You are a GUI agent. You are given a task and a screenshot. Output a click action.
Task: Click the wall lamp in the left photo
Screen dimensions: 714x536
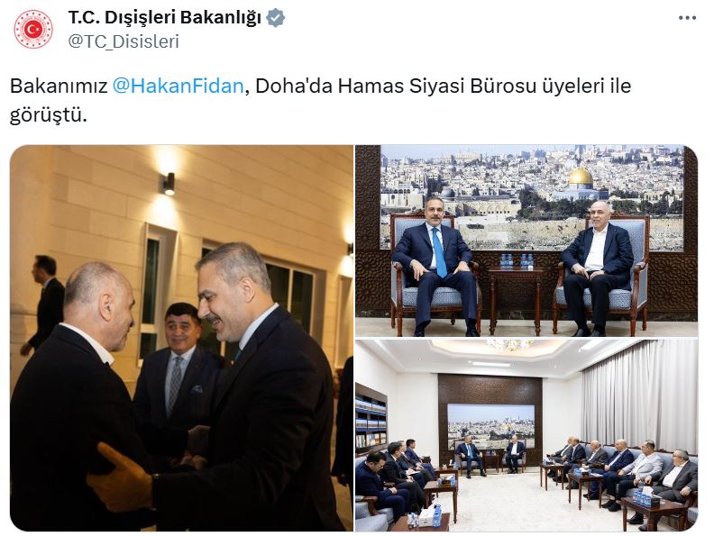(168, 184)
